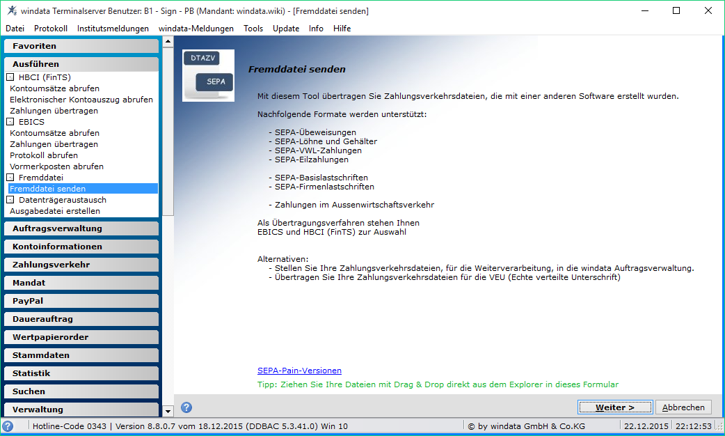Click the Weiter > button
This screenshot has height=436, width=725.
pyautogui.click(x=615, y=407)
